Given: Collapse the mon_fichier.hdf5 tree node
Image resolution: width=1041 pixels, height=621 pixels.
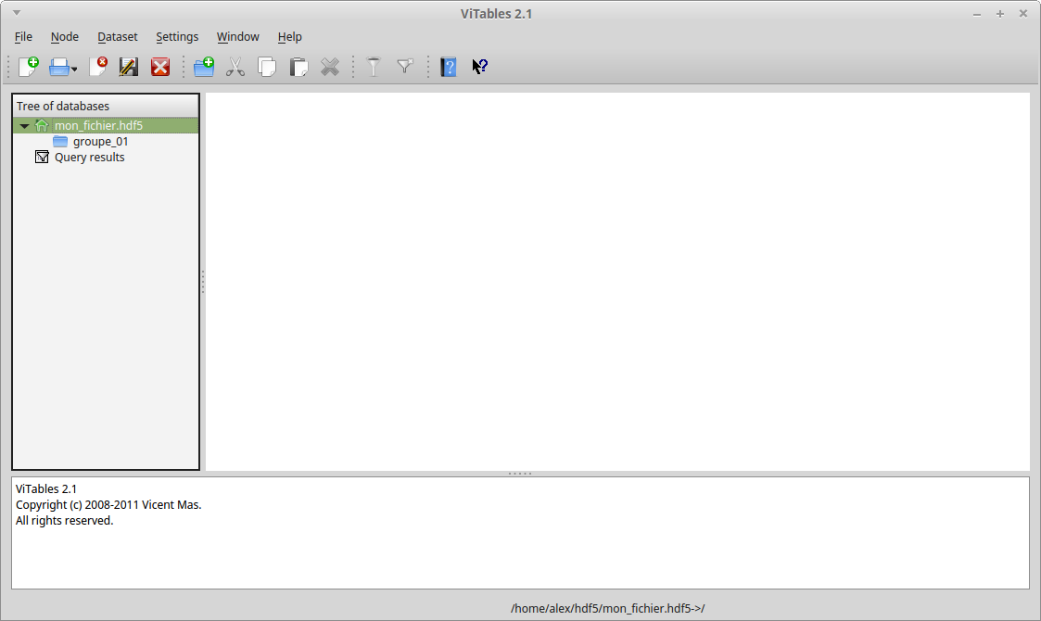Looking at the screenshot, I should [24, 126].
